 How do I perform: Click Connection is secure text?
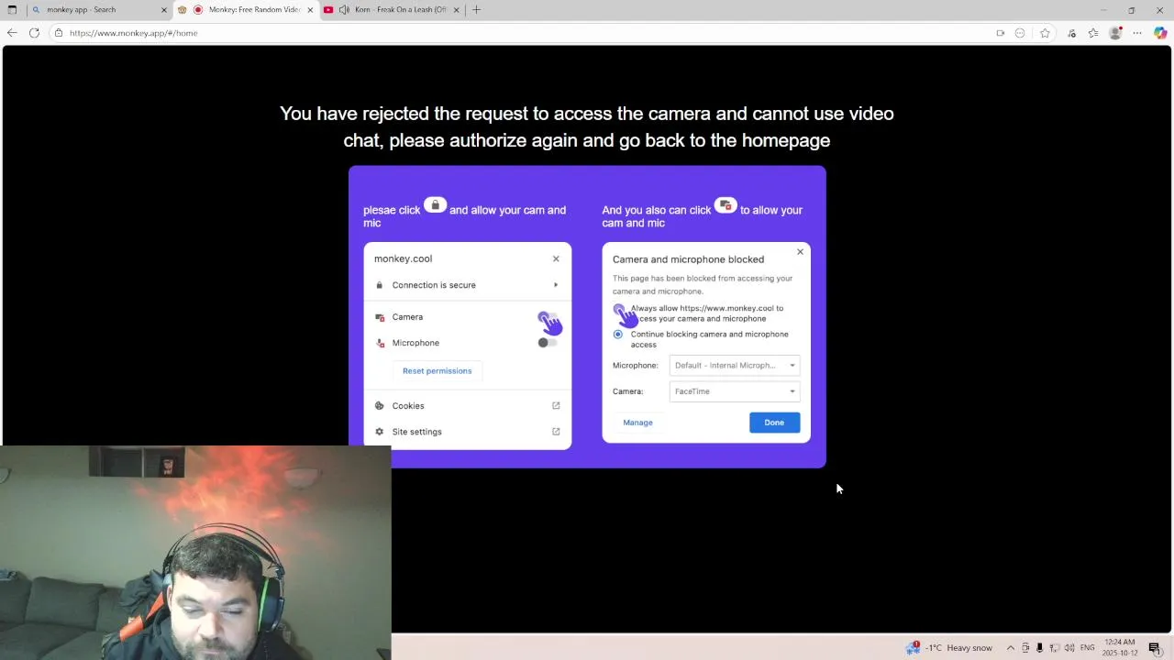tap(434, 285)
